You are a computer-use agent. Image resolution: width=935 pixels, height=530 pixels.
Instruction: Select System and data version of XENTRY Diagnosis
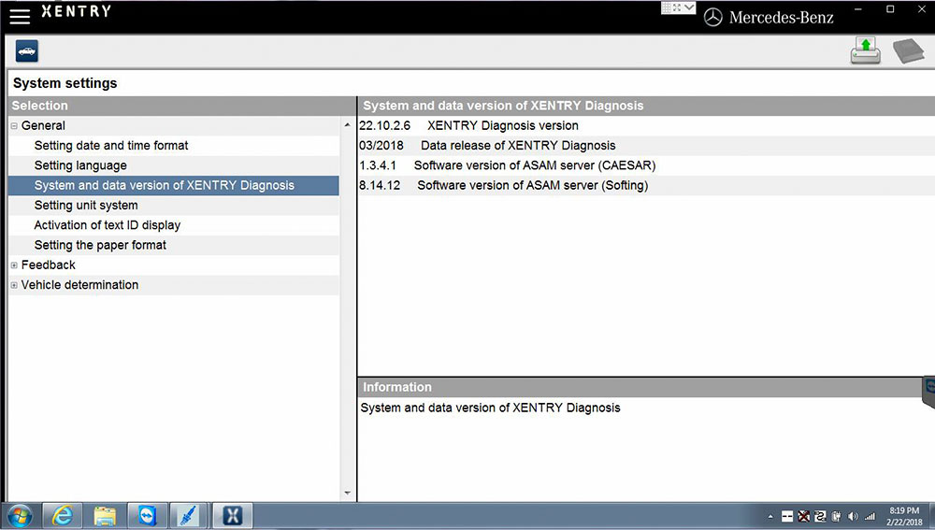[174, 185]
